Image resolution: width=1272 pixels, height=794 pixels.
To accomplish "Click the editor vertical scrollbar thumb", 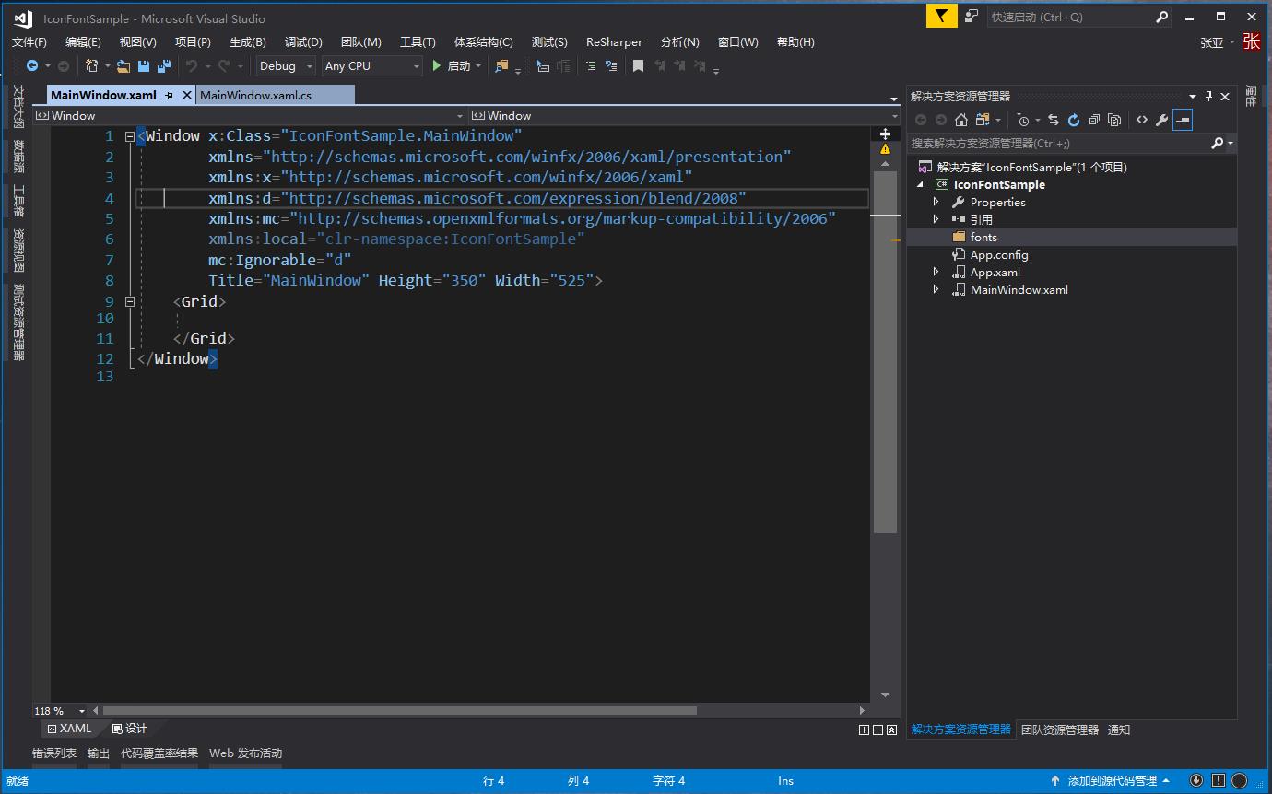I will (885, 351).
